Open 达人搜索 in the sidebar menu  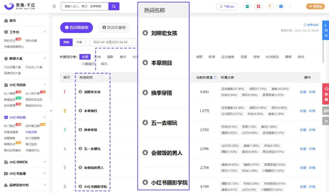pyautogui.click(x=9, y=93)
